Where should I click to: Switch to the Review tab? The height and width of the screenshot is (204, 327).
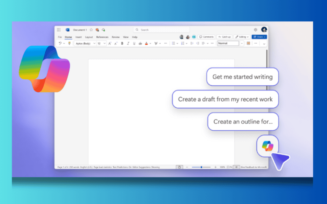(x=116, y=37)
